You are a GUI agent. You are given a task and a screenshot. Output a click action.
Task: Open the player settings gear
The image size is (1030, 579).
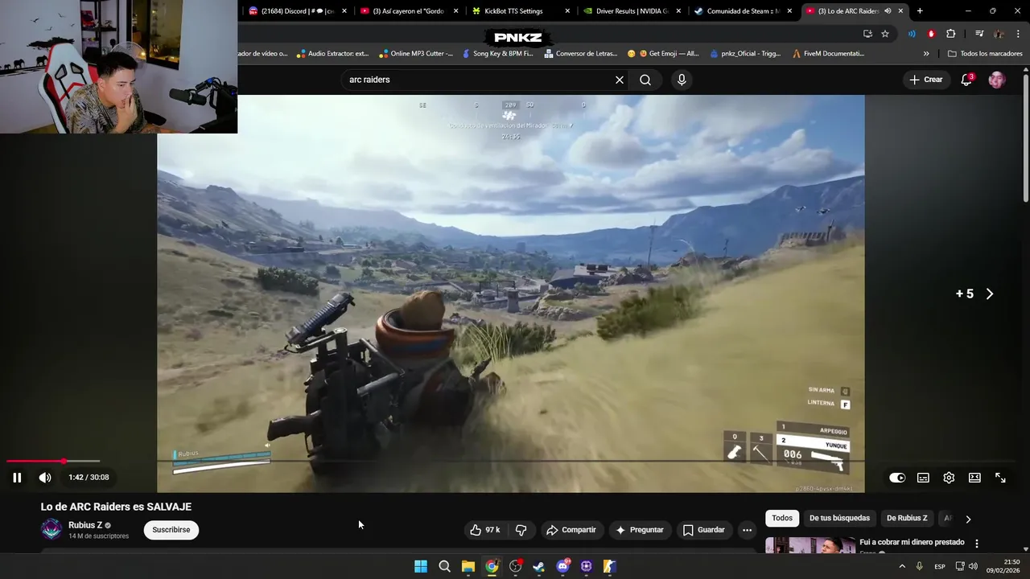949,478
